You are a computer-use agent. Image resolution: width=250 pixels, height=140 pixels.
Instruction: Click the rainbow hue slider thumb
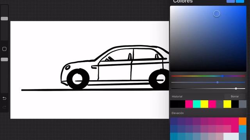point(223,76)
